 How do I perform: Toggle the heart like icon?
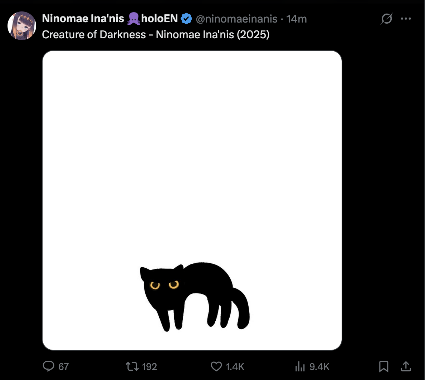(x=216, y=366)
